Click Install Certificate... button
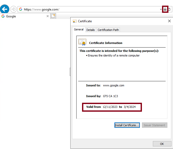This screenshot has width=173, height=149. [x=127, y=125]
